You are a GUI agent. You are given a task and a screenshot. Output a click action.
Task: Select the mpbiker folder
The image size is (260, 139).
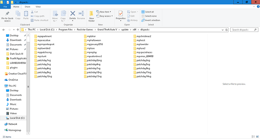pos(90,36)
